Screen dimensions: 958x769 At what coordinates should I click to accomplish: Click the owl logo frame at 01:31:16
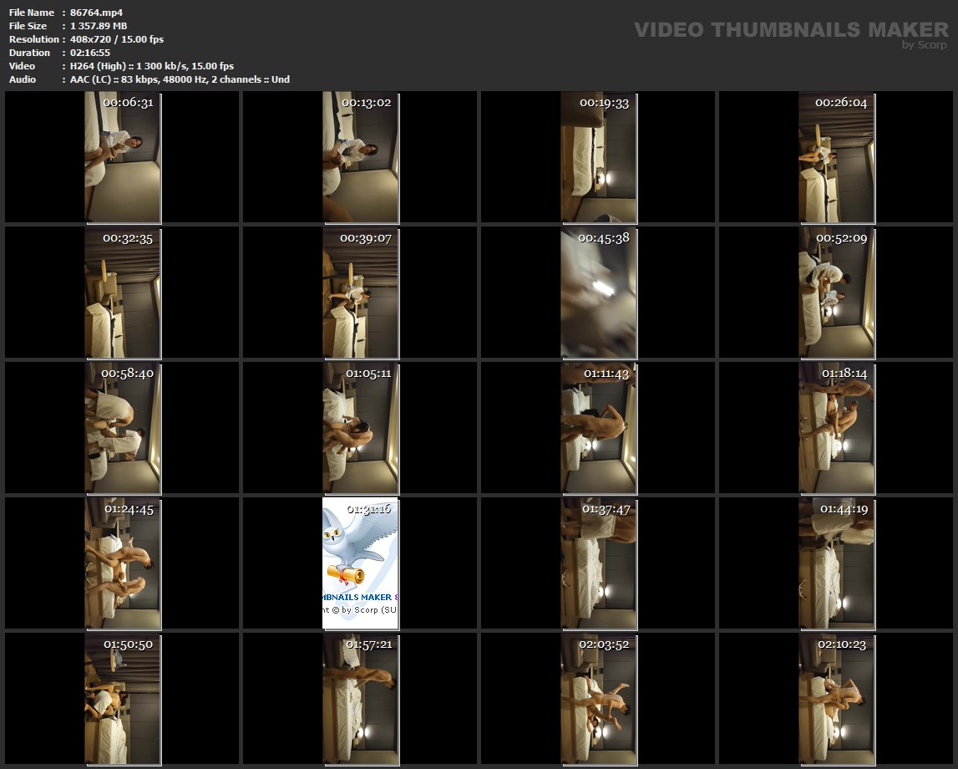pos(360,563)
